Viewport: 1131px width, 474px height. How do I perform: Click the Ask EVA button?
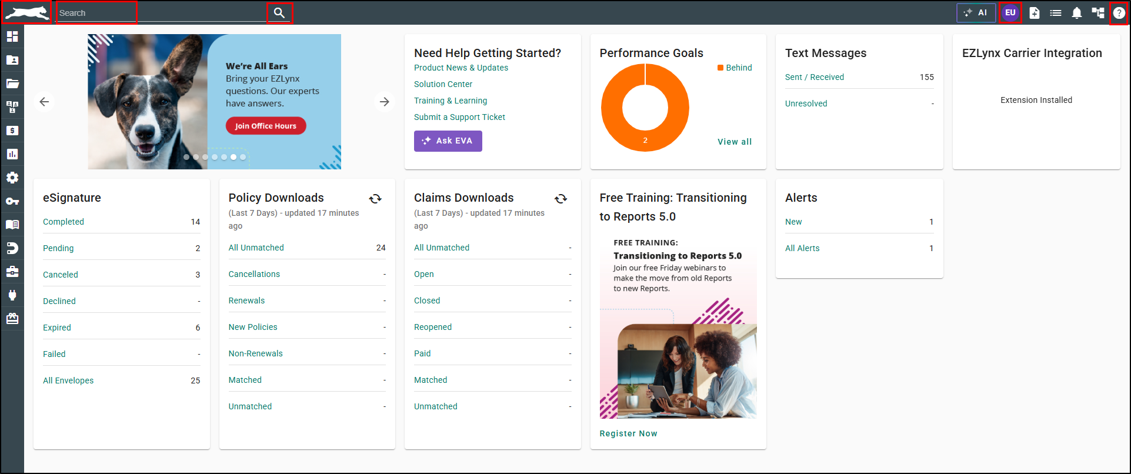448,141
